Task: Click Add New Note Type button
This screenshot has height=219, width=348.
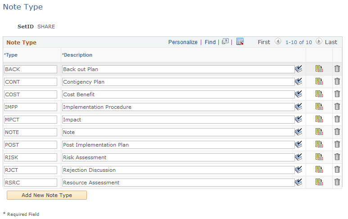Action: 47,195
